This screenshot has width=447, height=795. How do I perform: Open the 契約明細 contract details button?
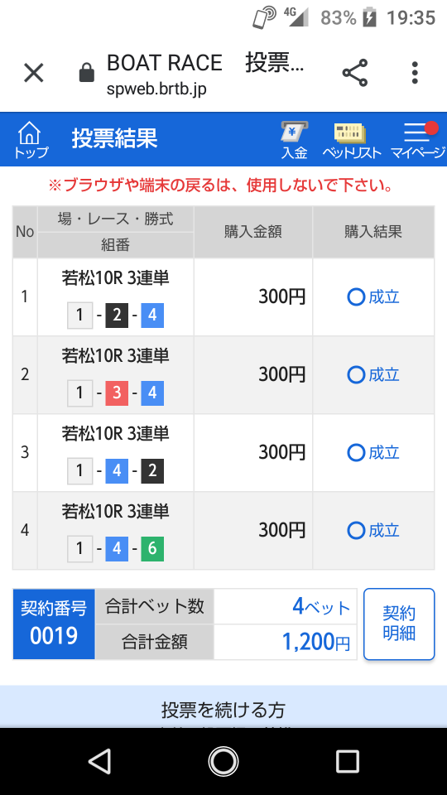coord(399,624)
